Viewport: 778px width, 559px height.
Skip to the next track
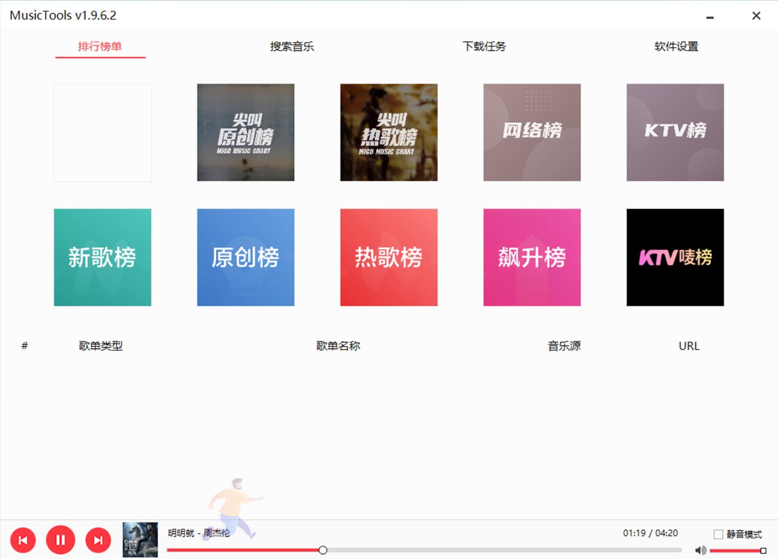pos(98,540)
